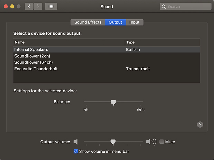This screenshot has height=160, width=214.
Task: Open the help question mark button
Action: coord(200,124)
